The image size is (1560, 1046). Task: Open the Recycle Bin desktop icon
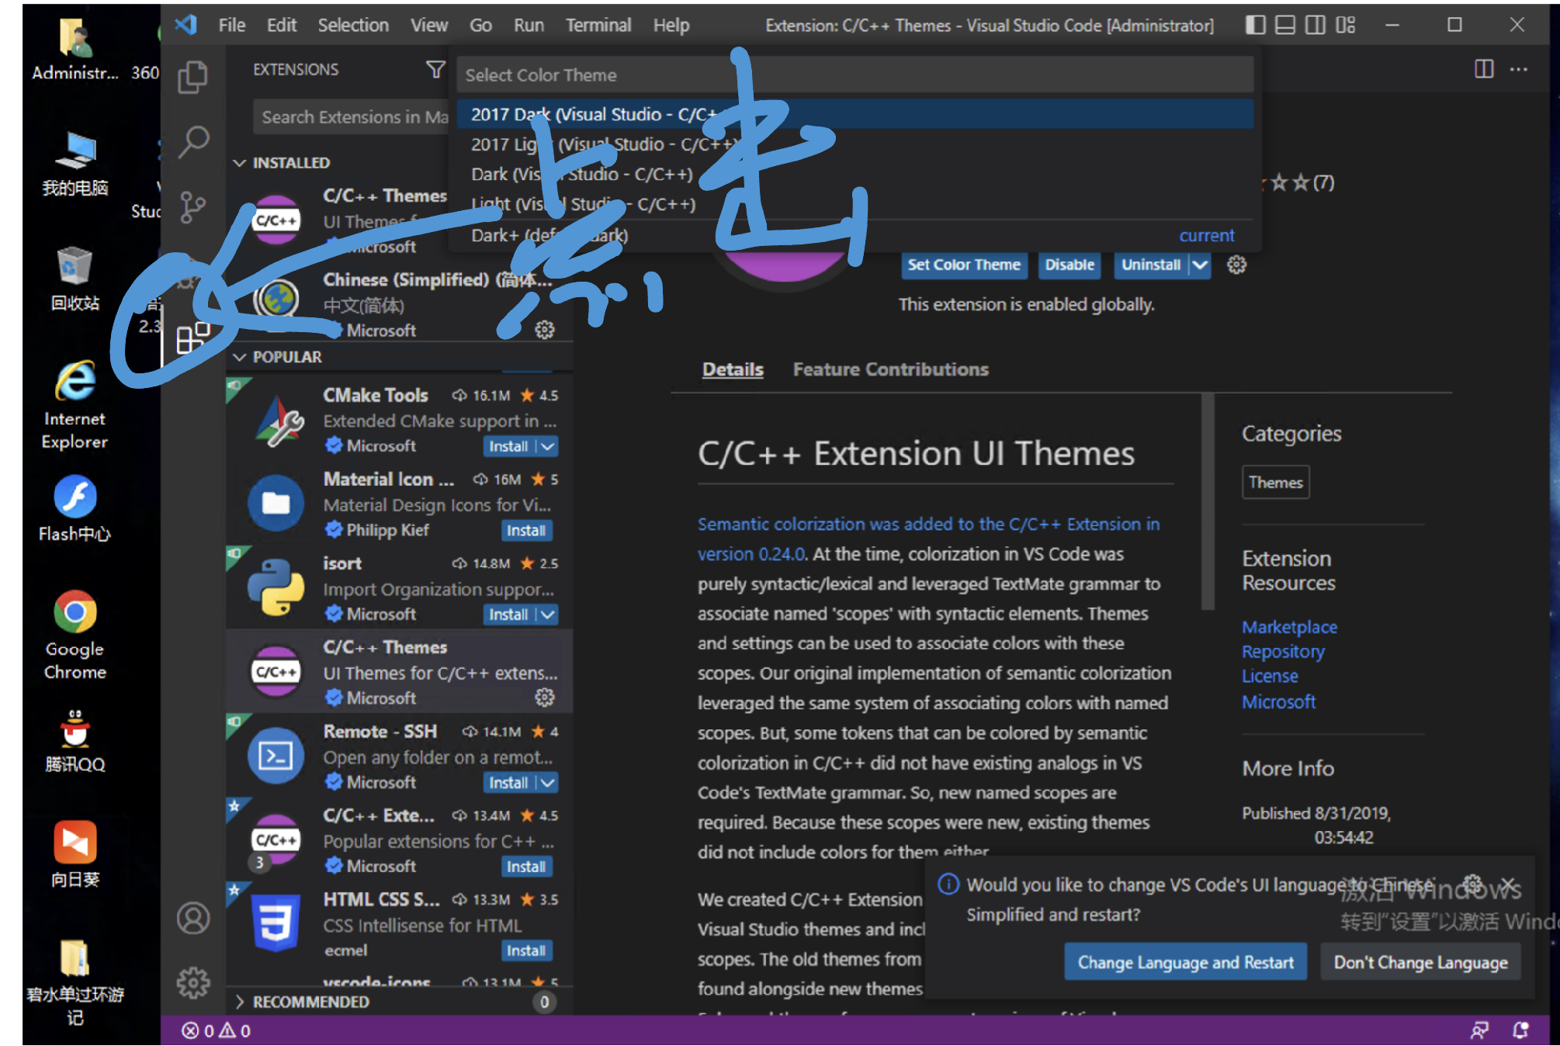click(75, 278)
